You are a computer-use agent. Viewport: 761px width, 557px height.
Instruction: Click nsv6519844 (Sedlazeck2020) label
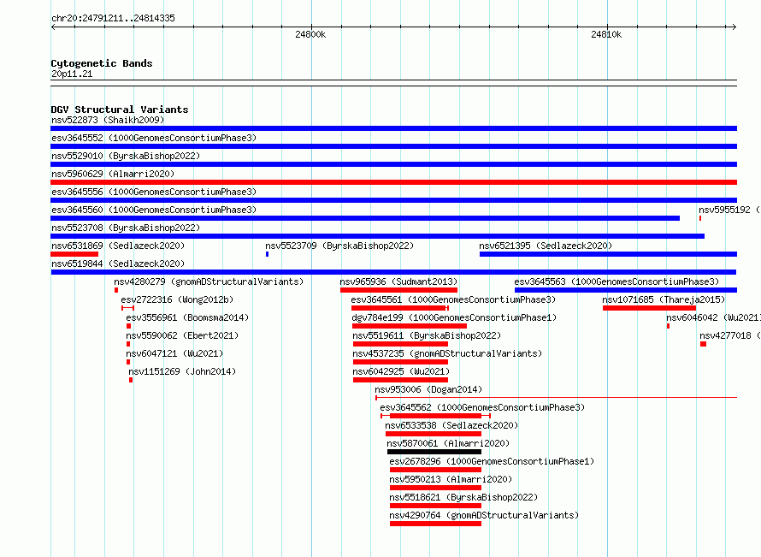pyautogui.click(x=118, y=264)
